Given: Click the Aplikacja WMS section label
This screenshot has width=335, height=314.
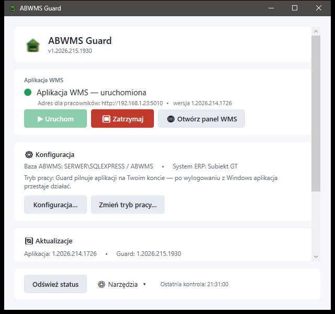Looking at the screenshot, I should tap(44, 80).
